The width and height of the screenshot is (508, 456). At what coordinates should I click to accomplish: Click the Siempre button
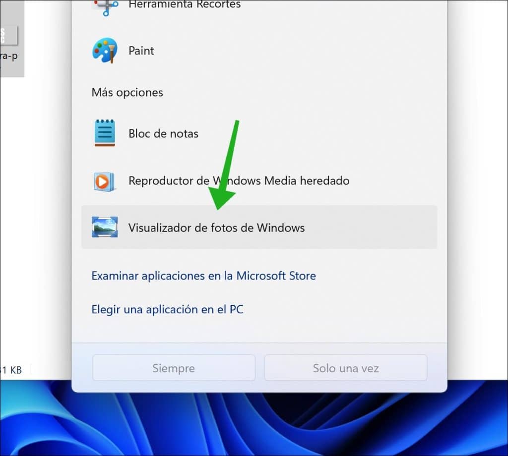pyautogui.click(x=174, y=368)
